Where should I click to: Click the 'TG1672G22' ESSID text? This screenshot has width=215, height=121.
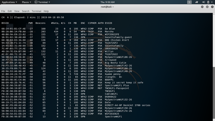pos(111,54)
